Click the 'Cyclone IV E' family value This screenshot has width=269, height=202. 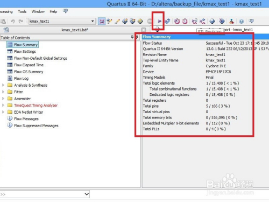coord(216,66)
